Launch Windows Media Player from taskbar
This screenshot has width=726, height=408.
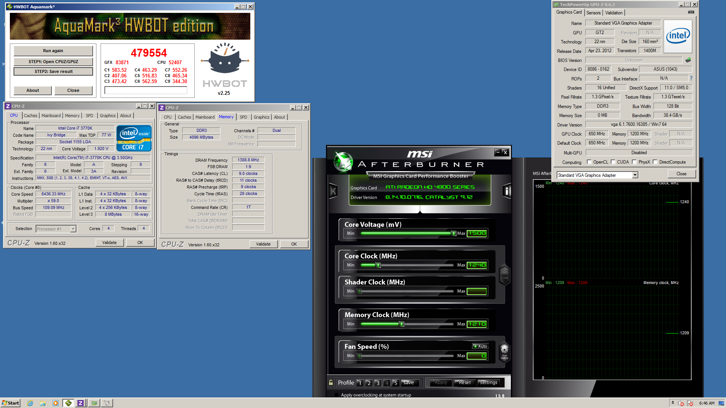56,403
